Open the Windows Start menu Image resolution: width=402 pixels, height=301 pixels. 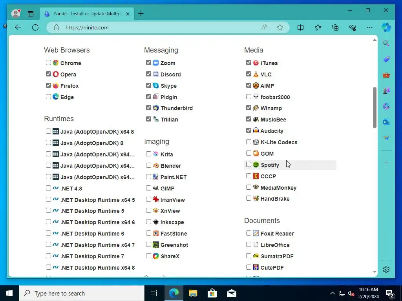[x=9, y=293]
